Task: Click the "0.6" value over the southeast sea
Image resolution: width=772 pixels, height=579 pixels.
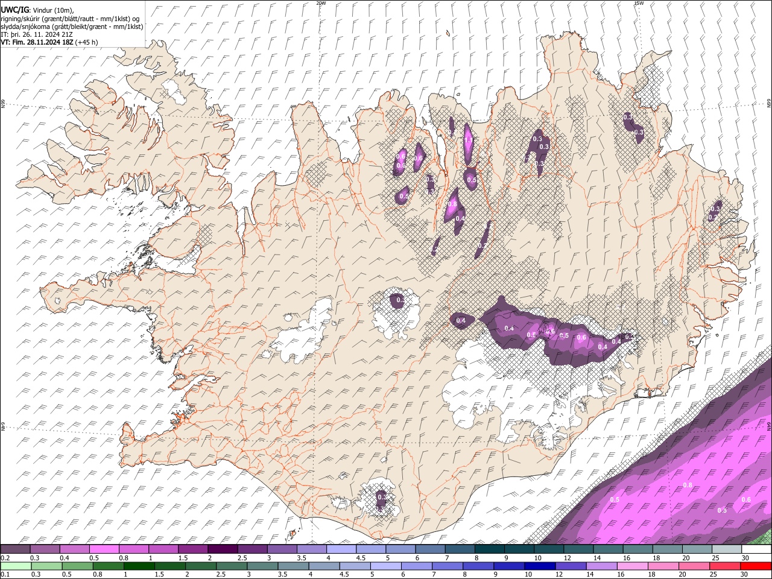Action: (x=746, y=500)
